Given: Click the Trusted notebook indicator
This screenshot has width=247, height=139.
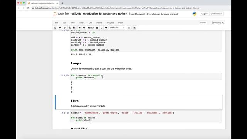Looking at the screenshot, I should (203, 22).
